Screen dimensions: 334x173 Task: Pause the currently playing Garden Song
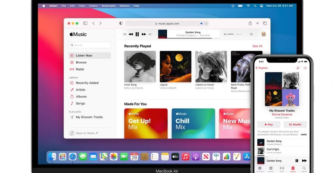click(x=137, y=34)
